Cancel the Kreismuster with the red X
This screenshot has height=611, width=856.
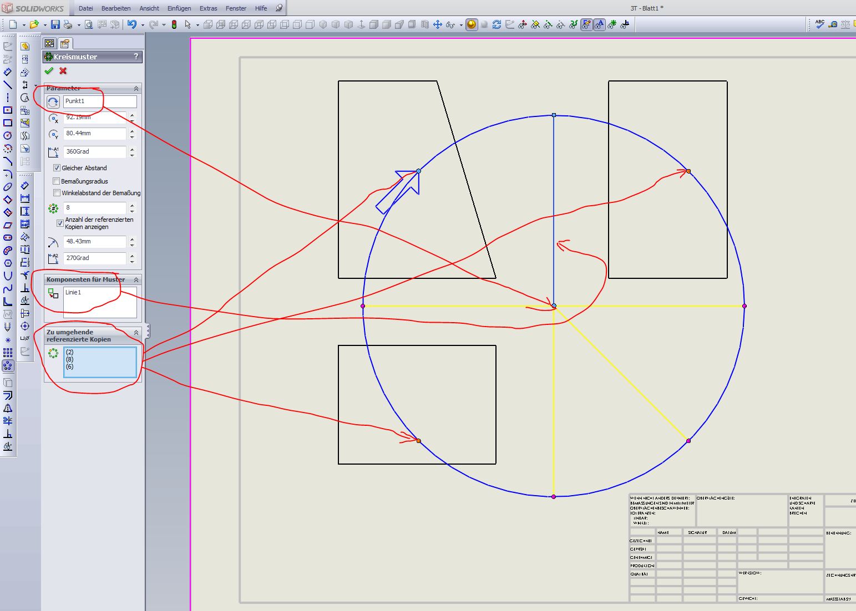pos(63,71)
